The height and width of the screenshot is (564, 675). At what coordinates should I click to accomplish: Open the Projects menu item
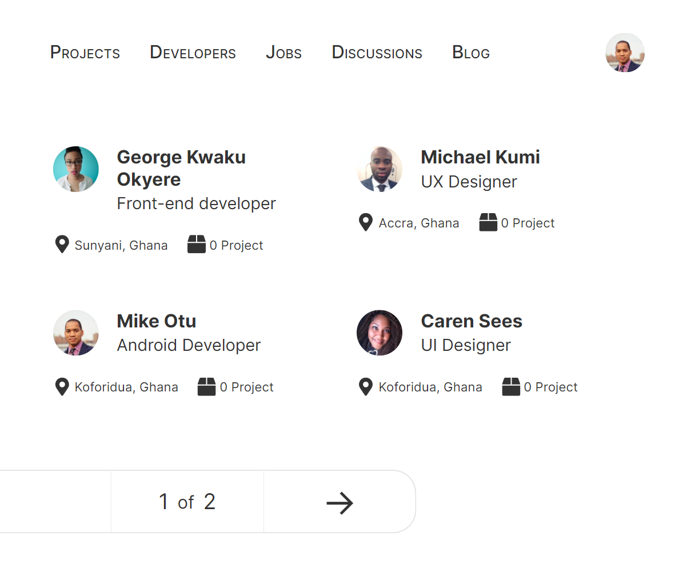coord(85,53)
